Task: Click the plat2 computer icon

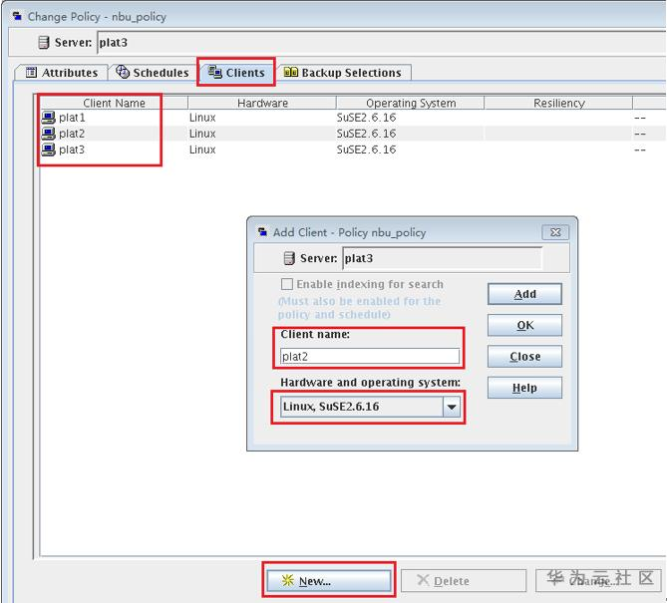Action: [48, 134]
